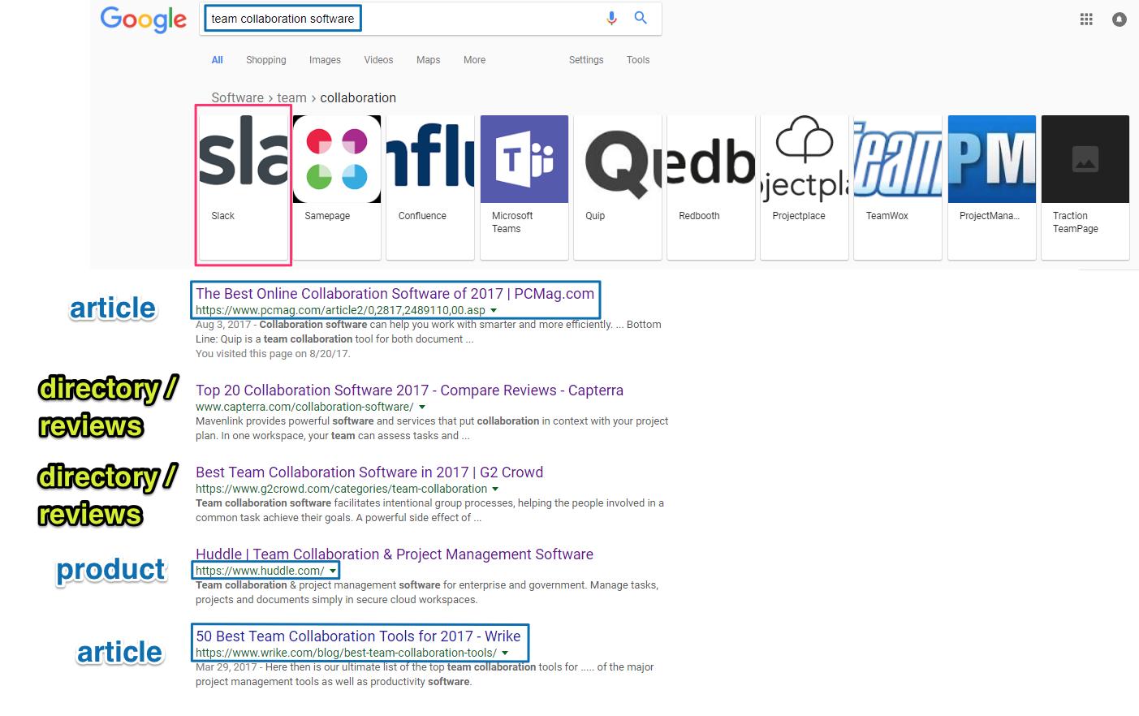Open the PCMag Best Online Collaboration Software result
This screenshot has height=716, width=1139.
(395, 294)
